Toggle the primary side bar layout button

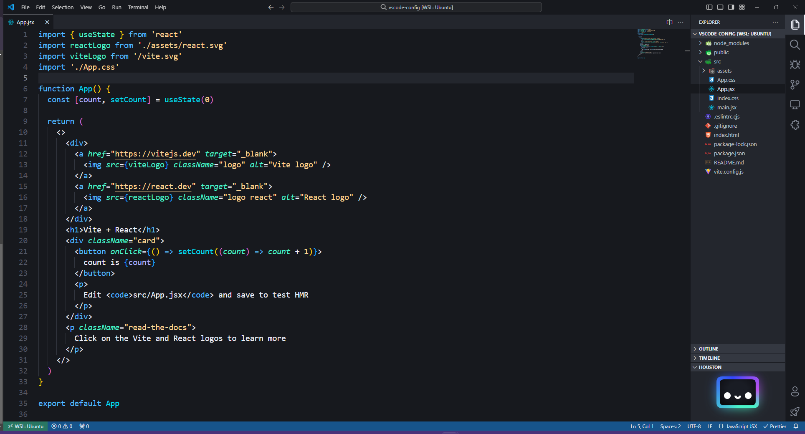[x=709, y=7]
